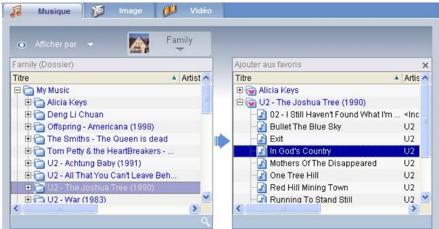Click folder icon next to The Smiths
Viewport: 439px width, 229px height.
(x=39, y=139)
